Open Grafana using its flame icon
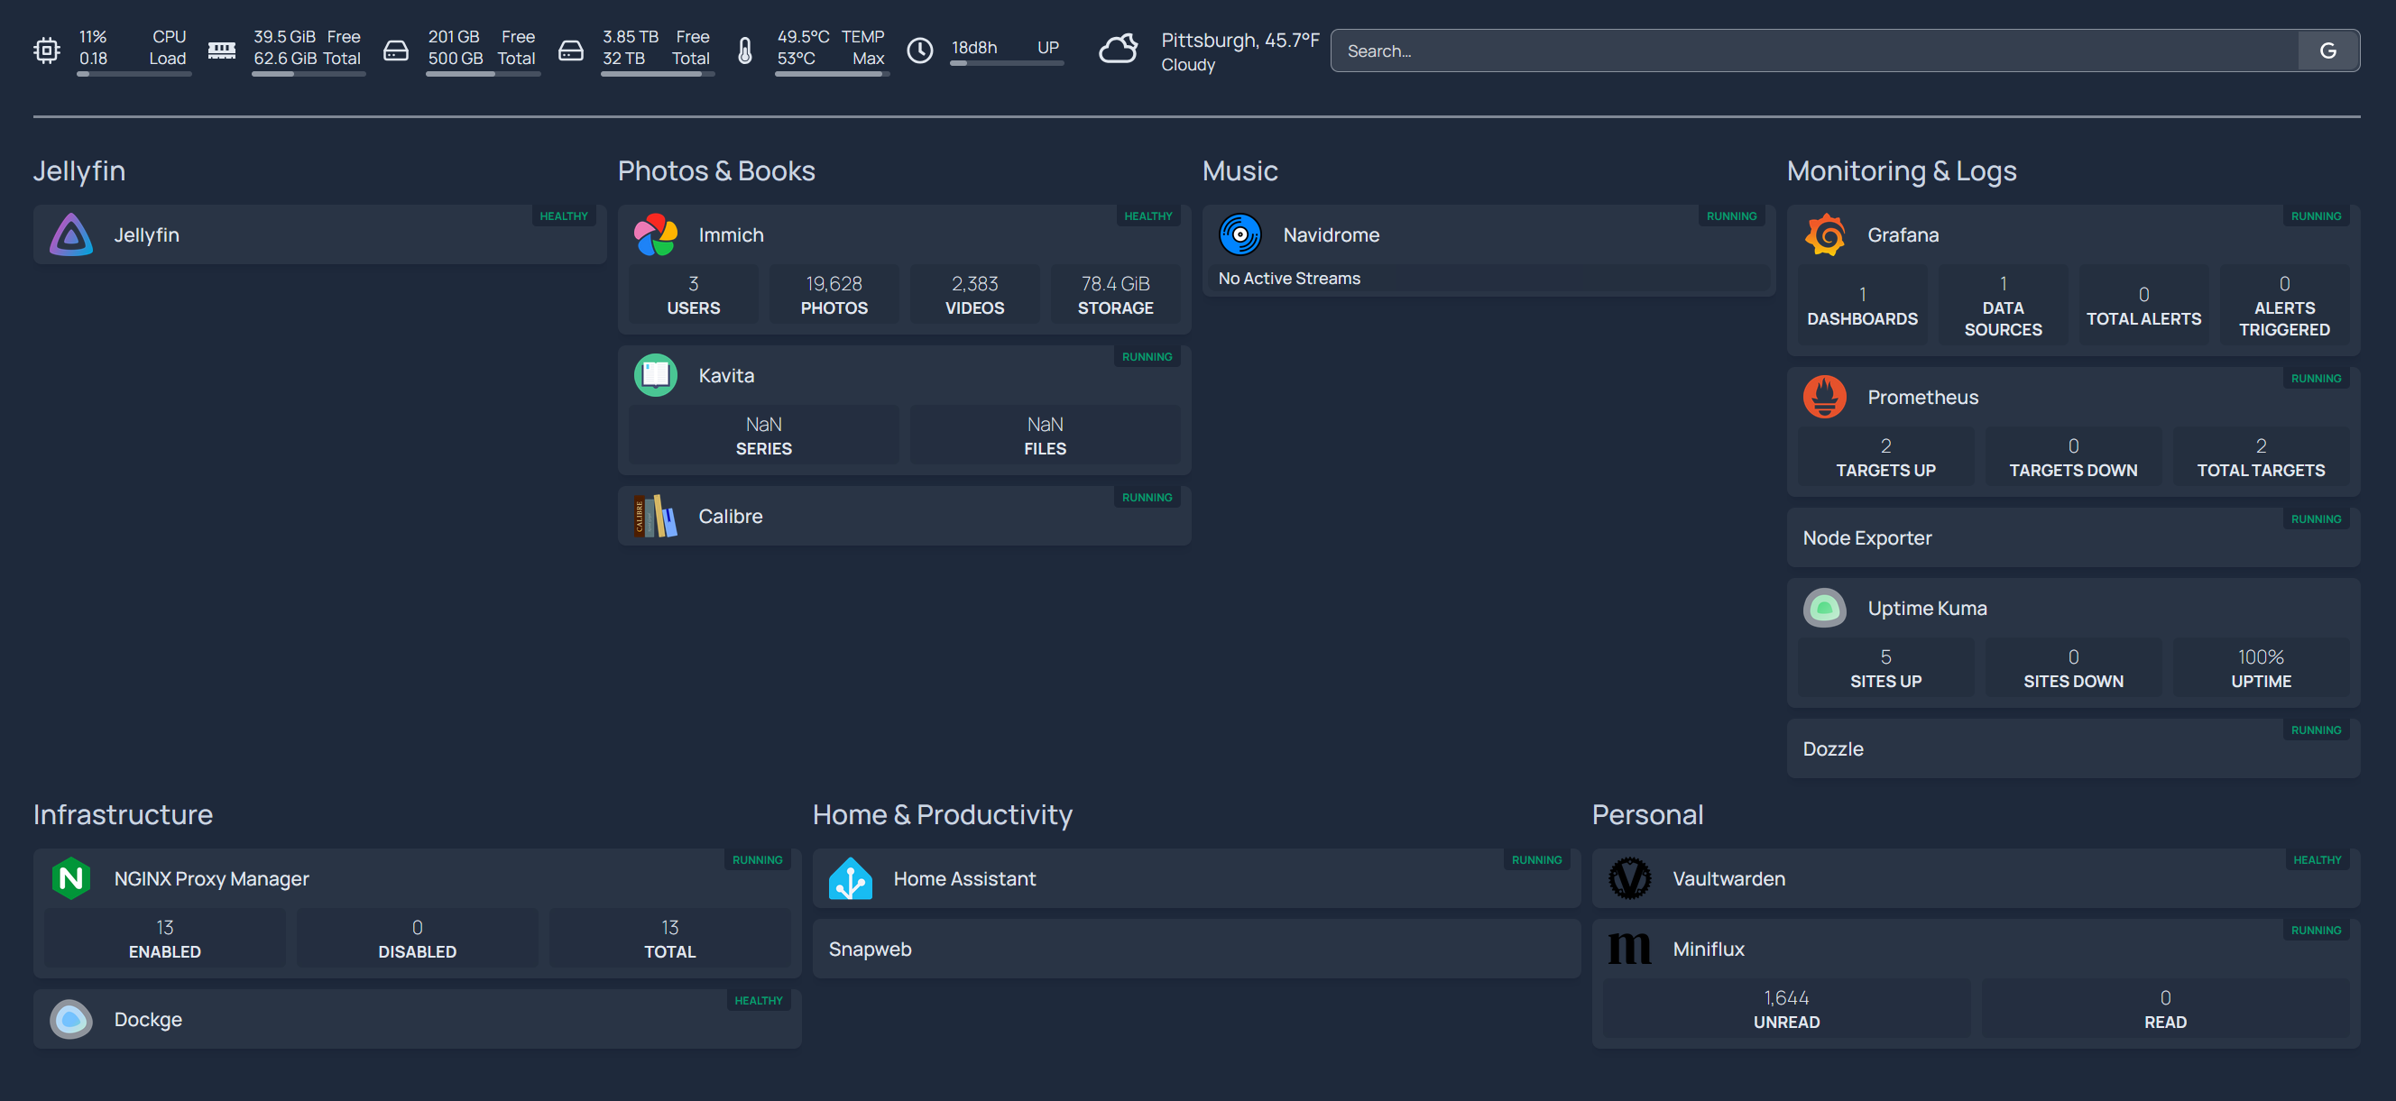Viewport: 2396px width, 1101px height. [1825, 234]
